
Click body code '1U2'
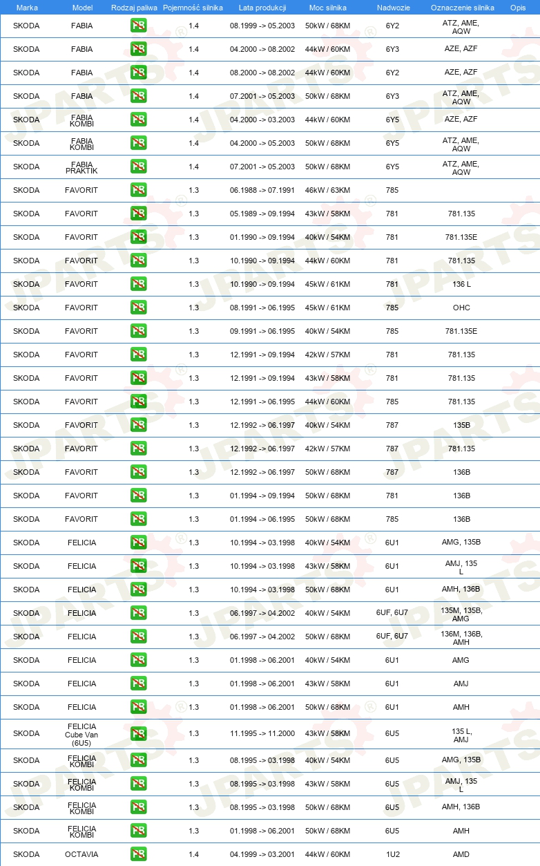coord(392,854)
